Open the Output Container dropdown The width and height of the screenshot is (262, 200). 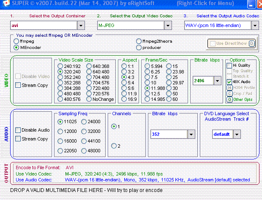tap(81, 25)
